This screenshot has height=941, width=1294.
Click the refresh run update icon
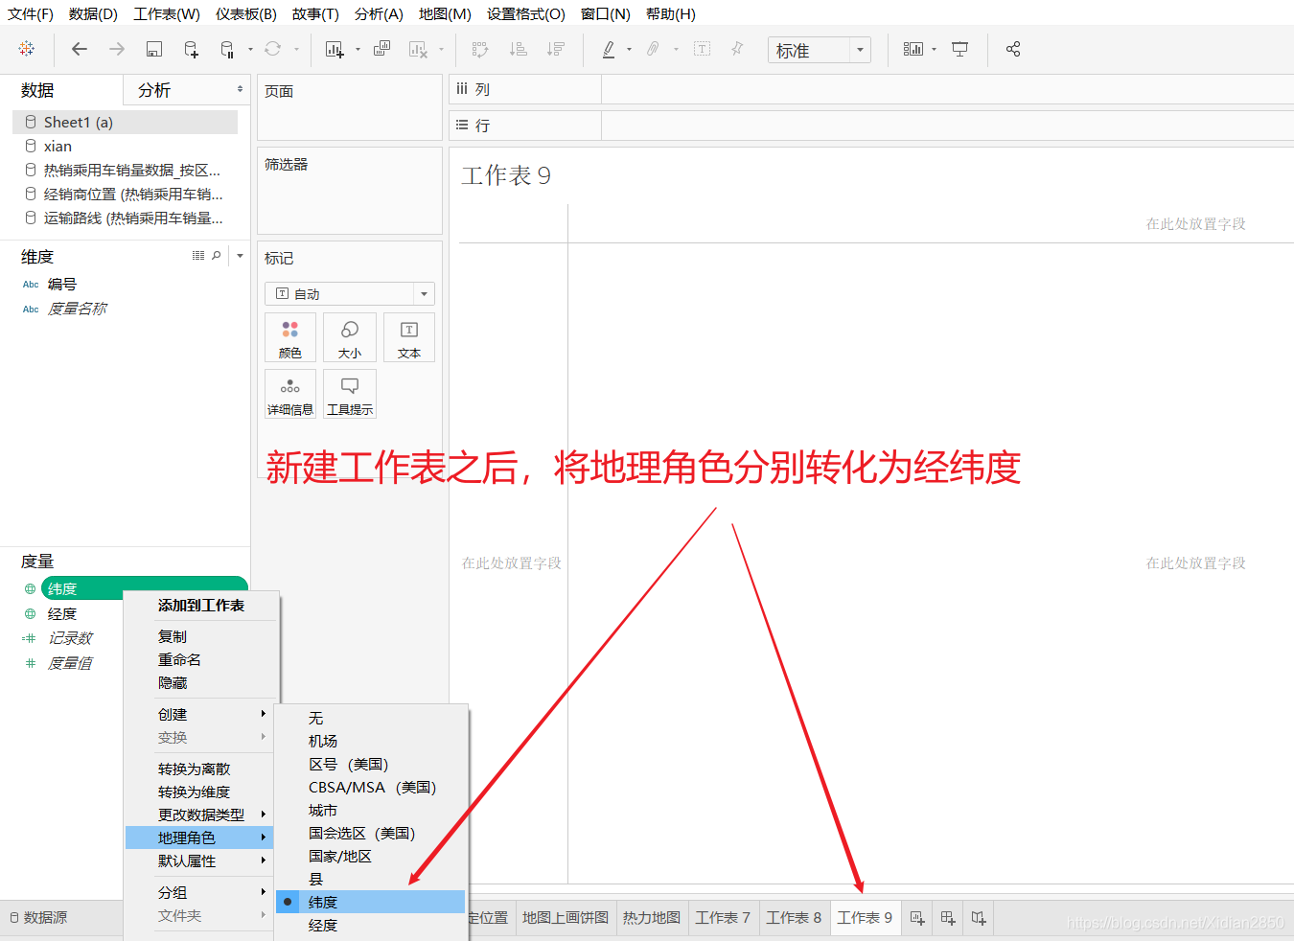click(273, 49)
